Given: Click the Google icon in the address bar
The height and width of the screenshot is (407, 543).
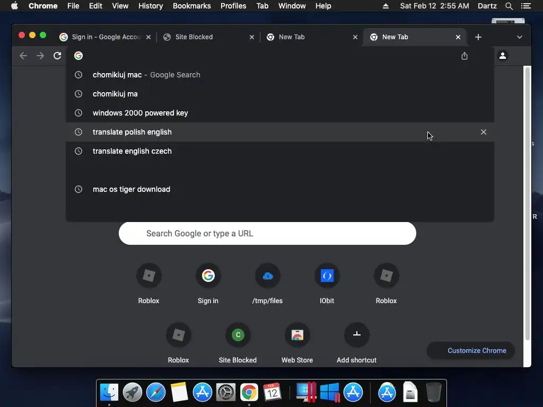Looking at the screenshot, I should [78, 56].
